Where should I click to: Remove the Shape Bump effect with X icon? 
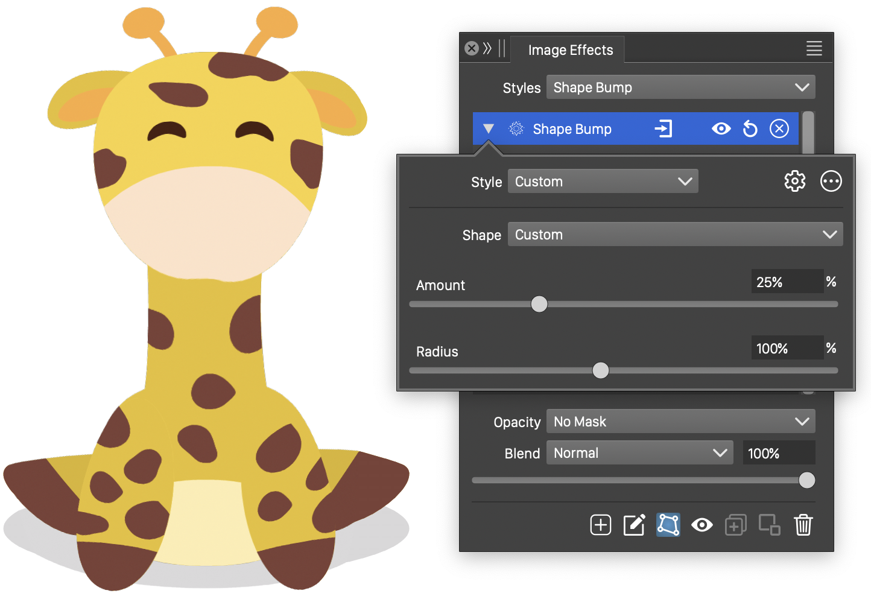pyautogui.click(x=779, y=129)
